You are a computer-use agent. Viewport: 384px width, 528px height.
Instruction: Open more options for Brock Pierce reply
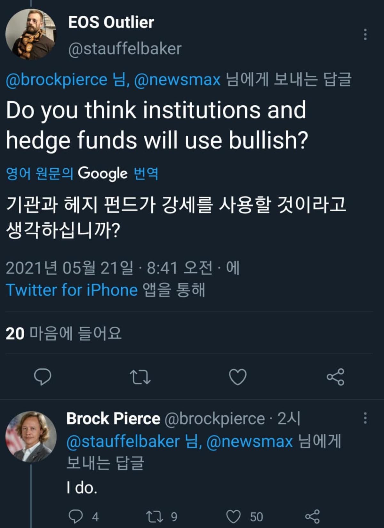[x=365, y=418]
